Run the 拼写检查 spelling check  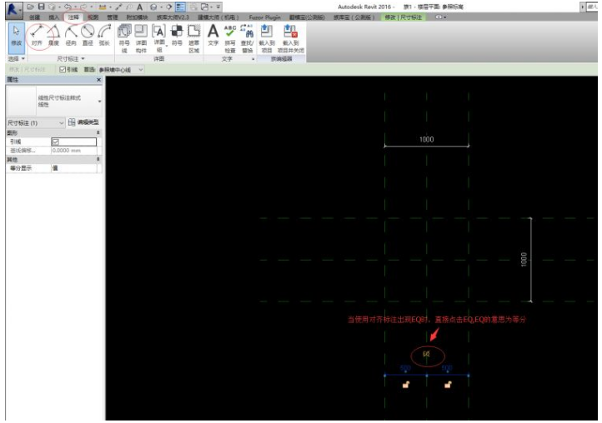(229, 35)
